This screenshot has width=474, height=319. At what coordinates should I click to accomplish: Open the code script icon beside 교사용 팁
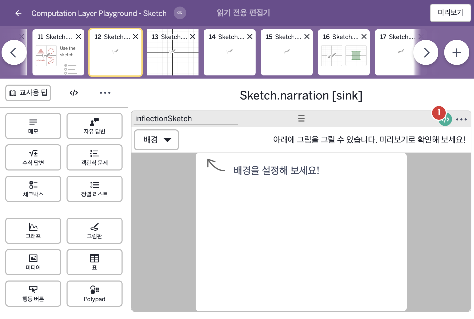point(74,93)
